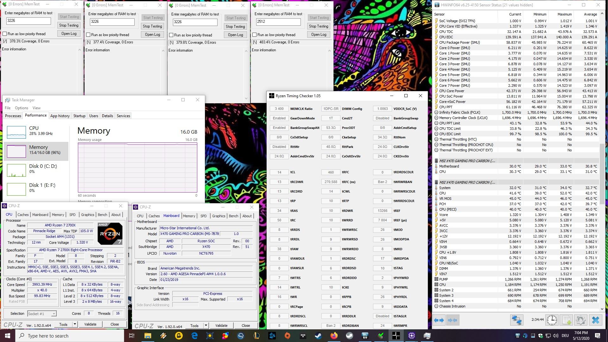Click HWiNFO log file icon
Screen dimensions: 608x342
click(567, 320)
